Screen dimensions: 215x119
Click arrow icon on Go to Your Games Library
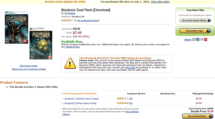pyautogui.click(x=209, y=20)
